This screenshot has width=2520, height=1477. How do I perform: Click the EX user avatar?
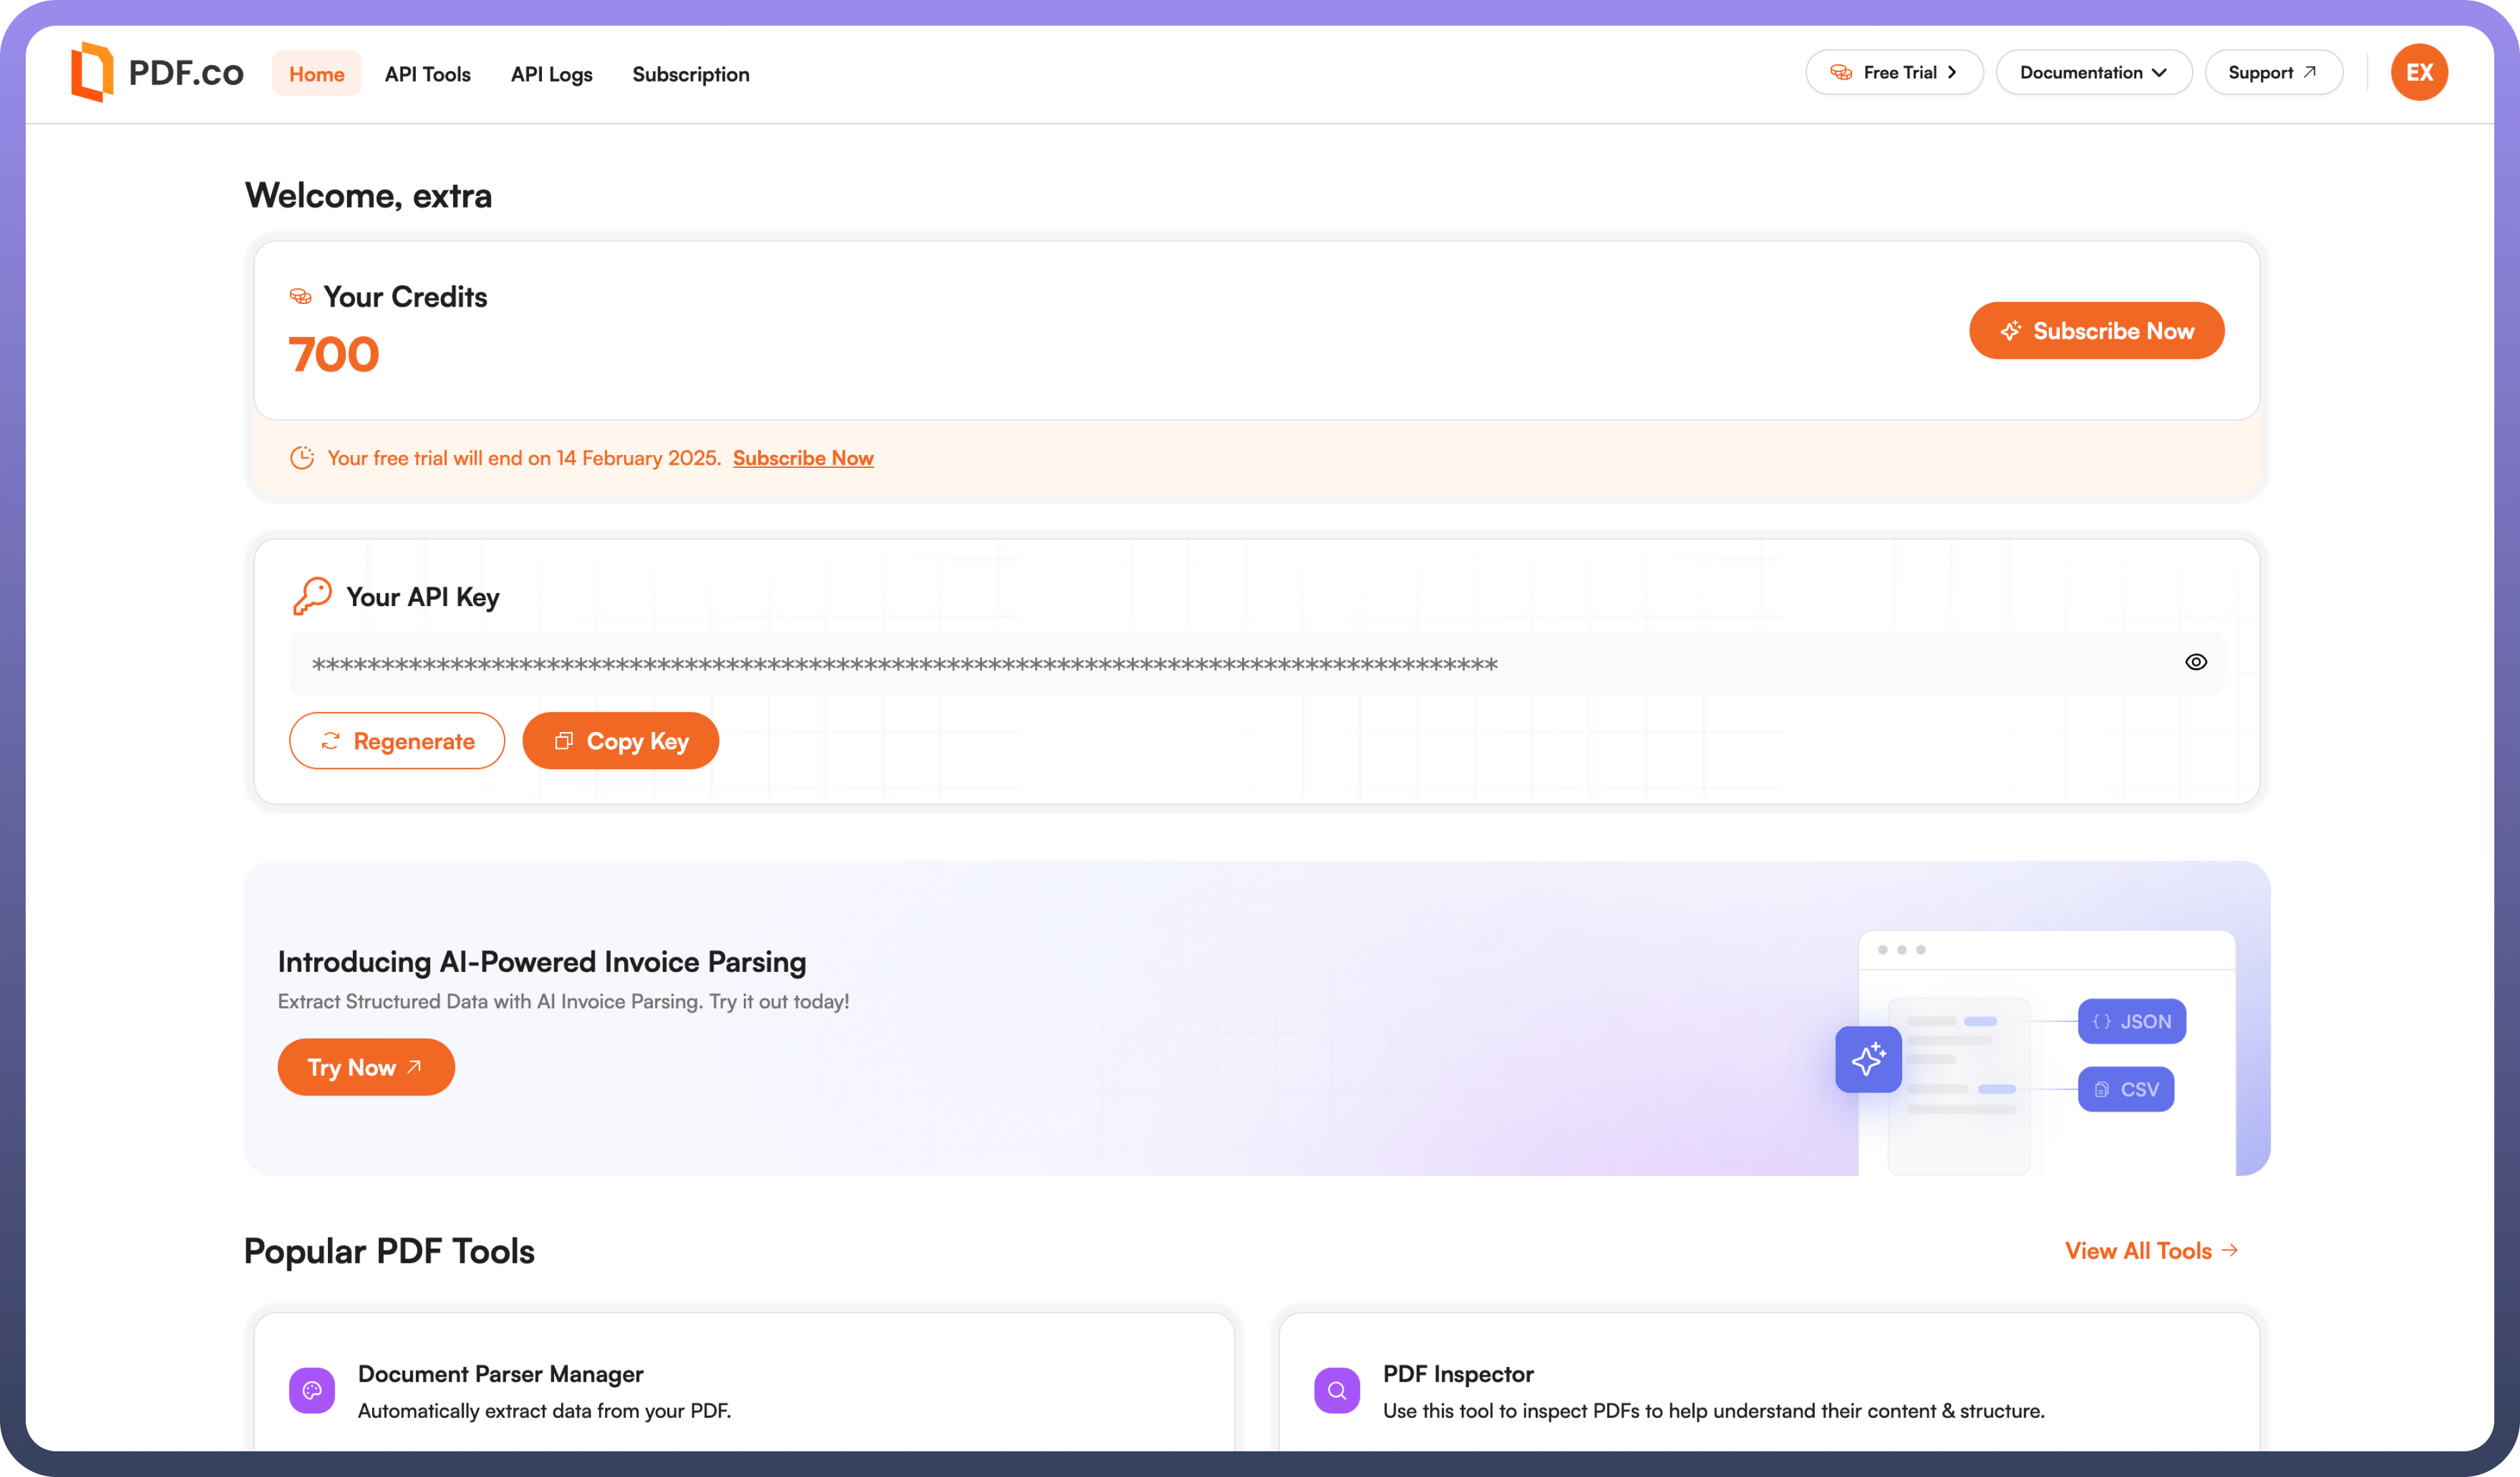pyautogui.click(x=2418, y=72)
